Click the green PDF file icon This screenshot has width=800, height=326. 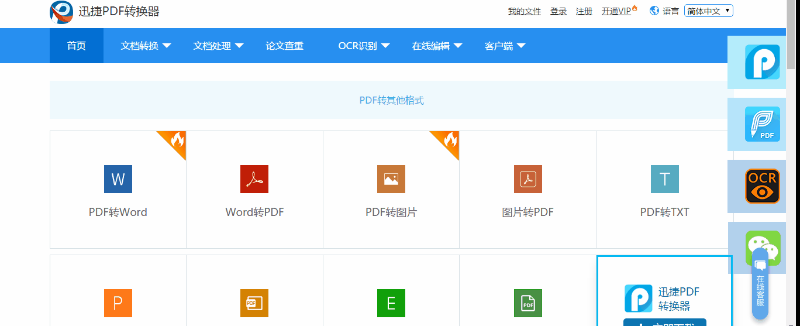click(528, 303)
